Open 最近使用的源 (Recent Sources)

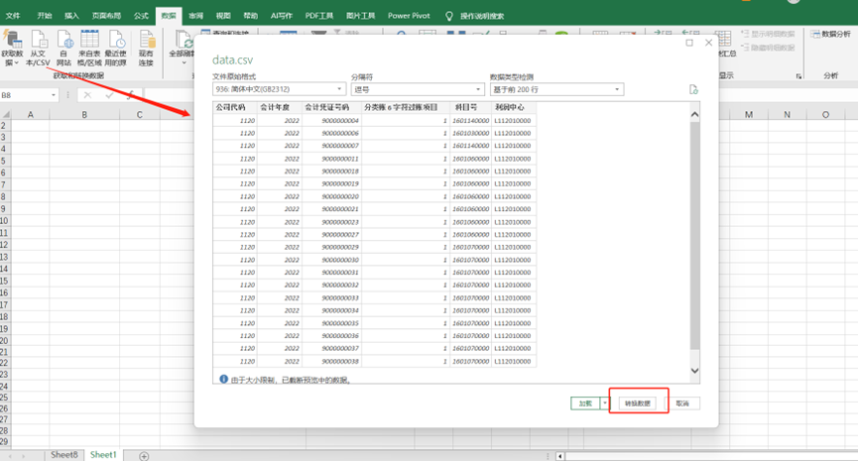tap(115, 49)
